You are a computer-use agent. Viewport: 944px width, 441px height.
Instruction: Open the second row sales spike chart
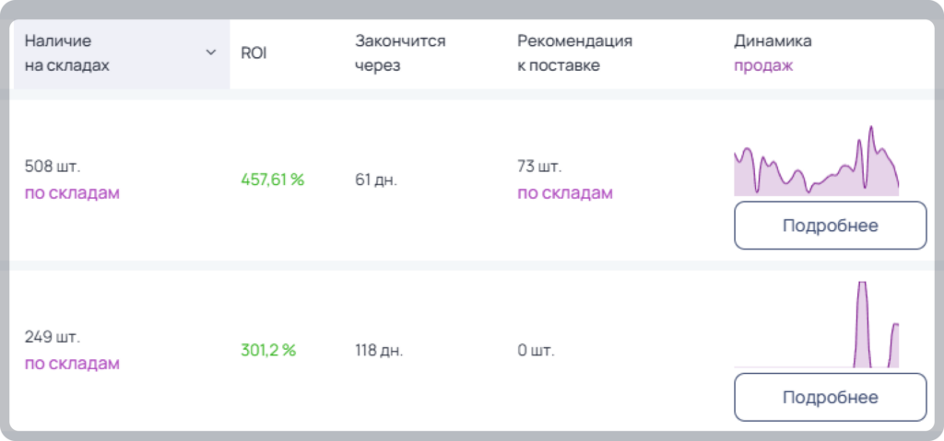[x=817, y=324]
